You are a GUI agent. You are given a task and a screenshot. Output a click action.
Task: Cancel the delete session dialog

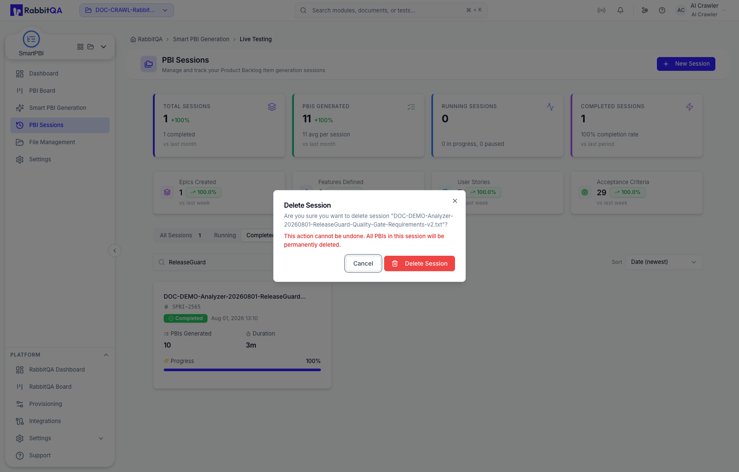pos(363,263)
